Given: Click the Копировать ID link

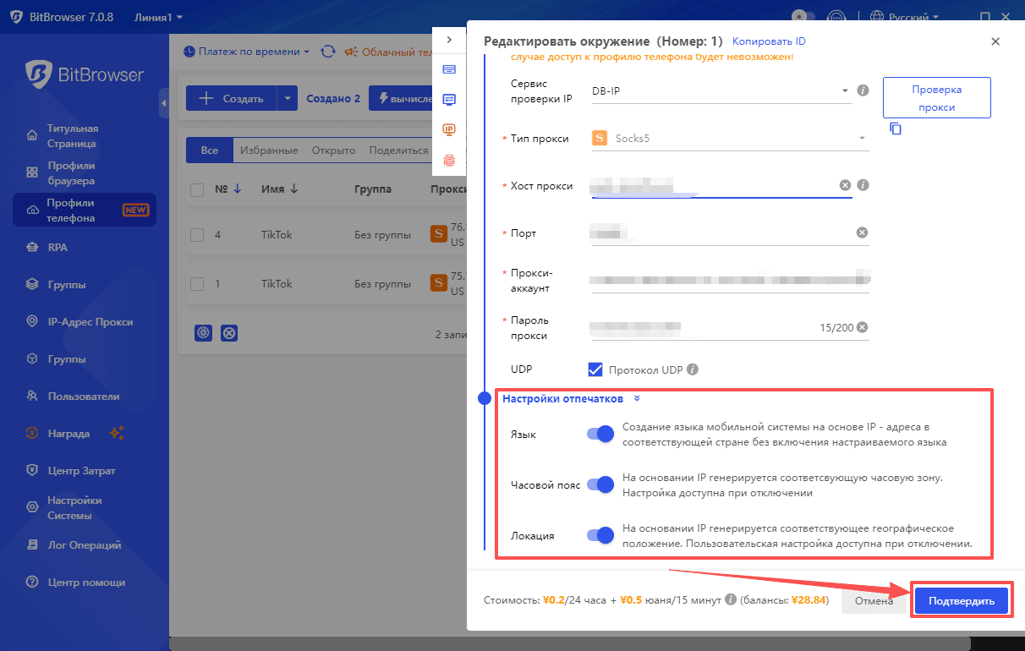Looking at the screenshot, I should 769,41.
